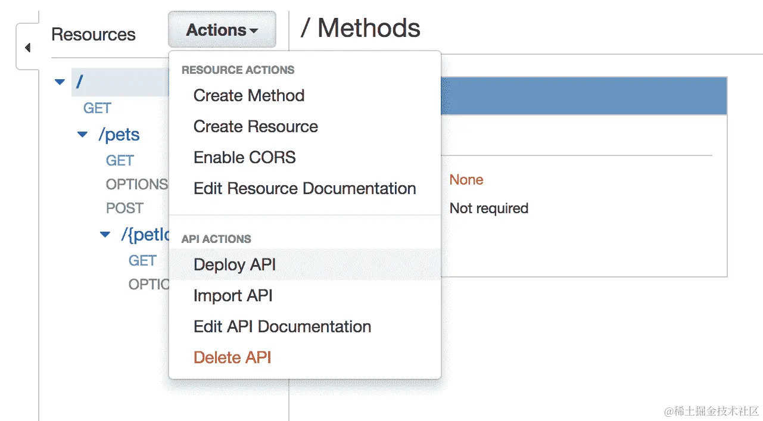763x421 pixels.
Task: Select Create Method from the menu
Action: tap(249, 95)
